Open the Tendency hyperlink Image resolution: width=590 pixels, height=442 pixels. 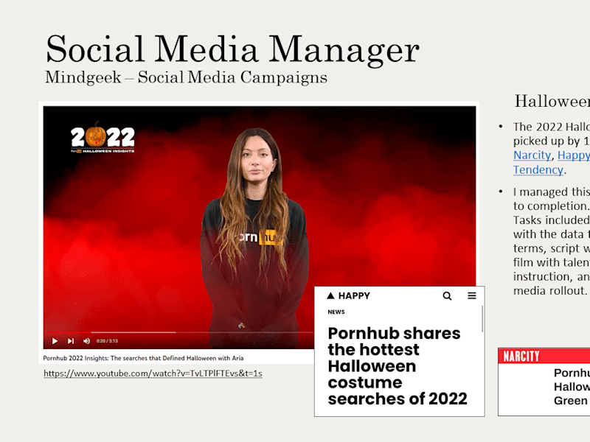click(x=538, y=170)
